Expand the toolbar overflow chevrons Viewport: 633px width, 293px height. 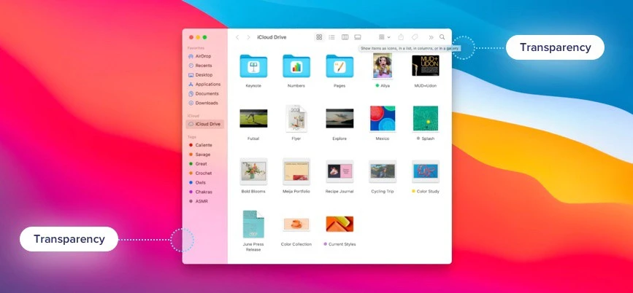[x=431, y=37]
